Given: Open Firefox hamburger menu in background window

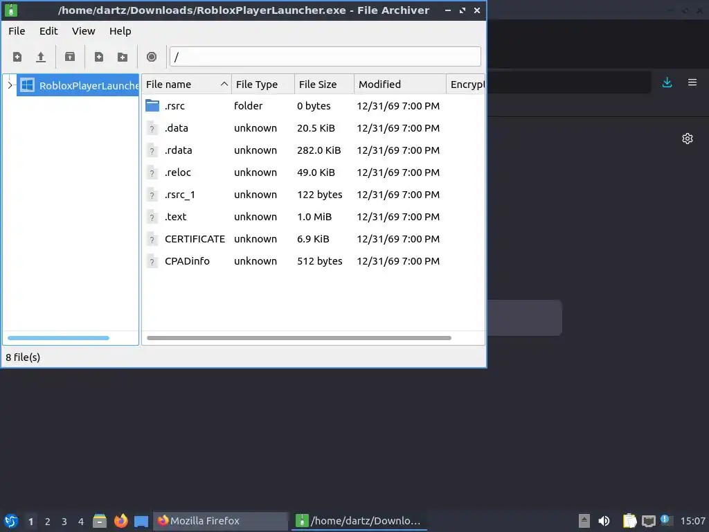Looking at the screenshot, I should (692, 82).
